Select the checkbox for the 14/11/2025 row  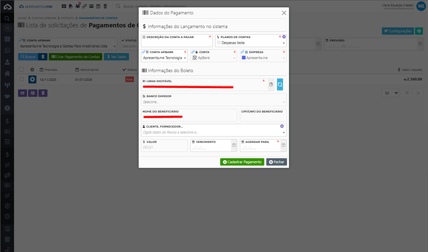(22, 79)
